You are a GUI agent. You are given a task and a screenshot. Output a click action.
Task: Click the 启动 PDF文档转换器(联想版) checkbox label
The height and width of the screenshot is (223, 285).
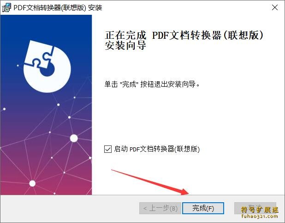point(157,149)
